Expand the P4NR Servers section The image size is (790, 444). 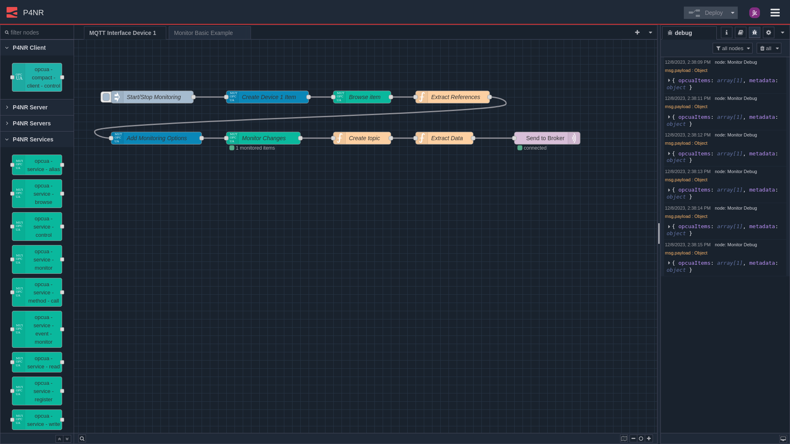pyautogui.click(x=31, y=123)
